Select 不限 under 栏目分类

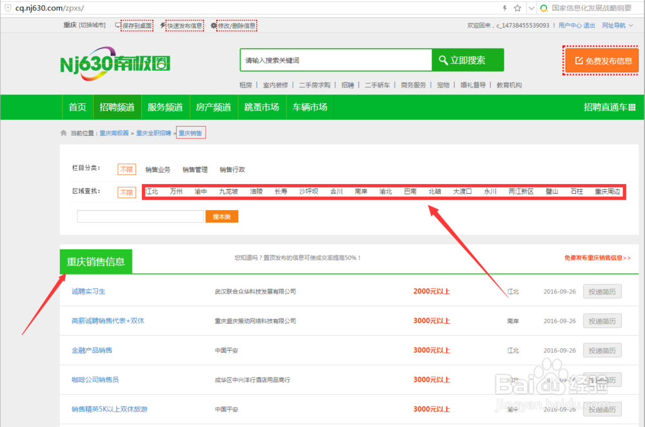[126, 169]
